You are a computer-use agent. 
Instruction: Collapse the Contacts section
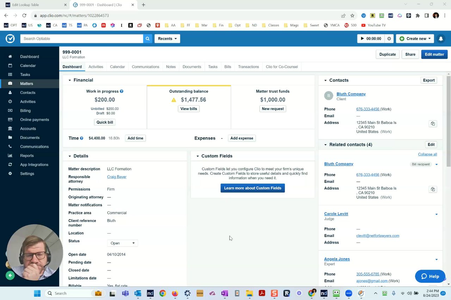[x=326, y=81]
